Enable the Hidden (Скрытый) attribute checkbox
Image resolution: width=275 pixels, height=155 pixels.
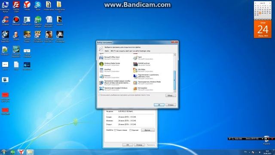[130, 130]
